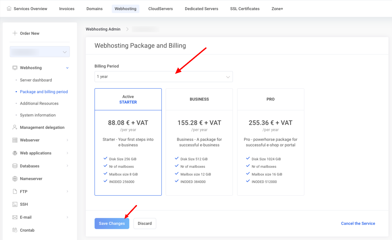Expand the FTP submenu arrow
392x240 pixels.
pyautogui.click(x=67, y=191)
